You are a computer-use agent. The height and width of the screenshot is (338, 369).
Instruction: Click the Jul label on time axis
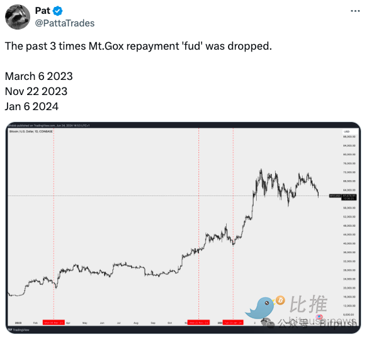[x=119, y=323]
